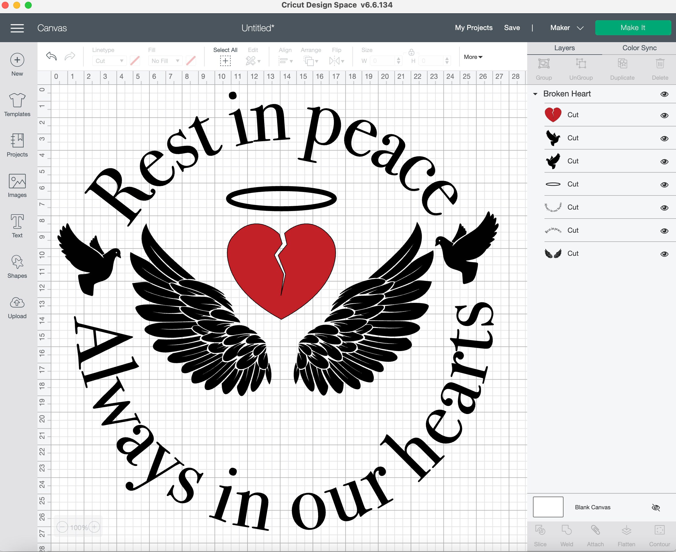Click the Undo arrow
The image size is (676, 552).
click(x=51, y=56)
